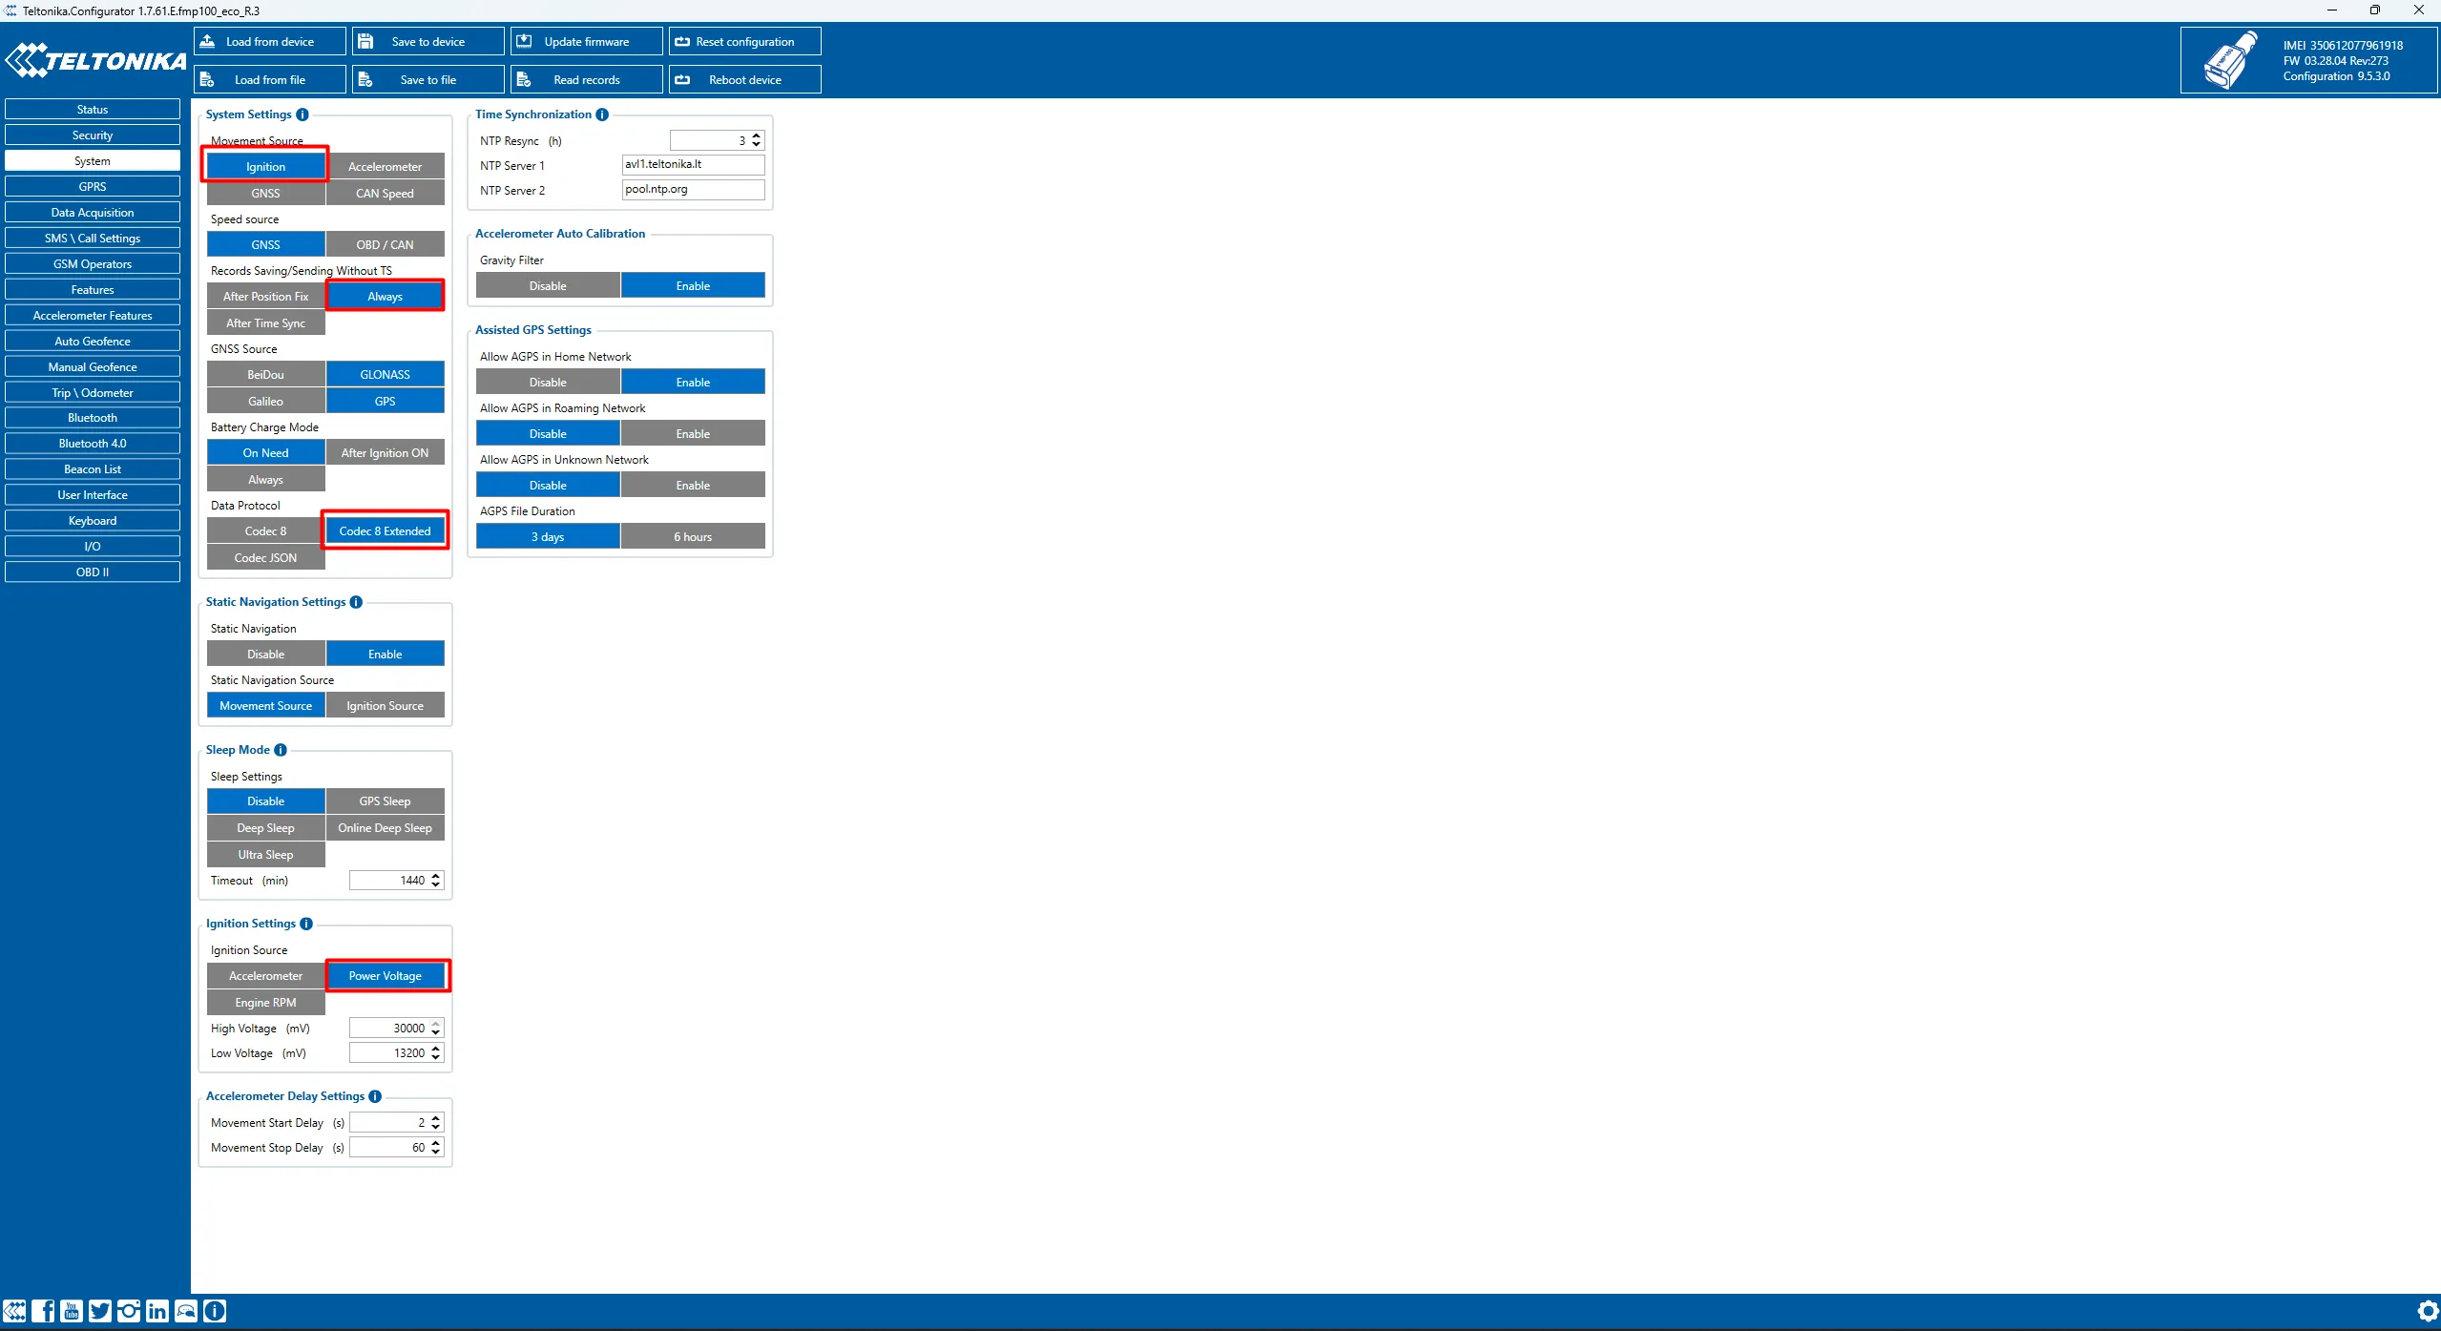The width and height of the screenshot is (2441, 1331).
Task: Disable Static Navigation setting
Action: (x=264, y=653)
